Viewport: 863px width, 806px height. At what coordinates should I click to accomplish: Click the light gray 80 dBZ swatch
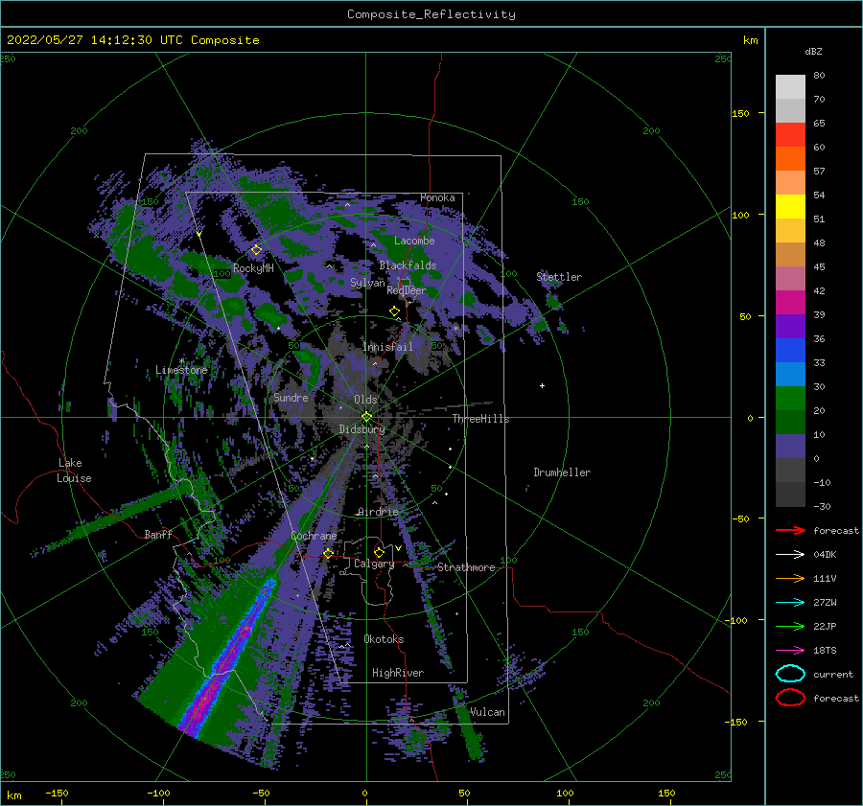click(x=790, y=87)
